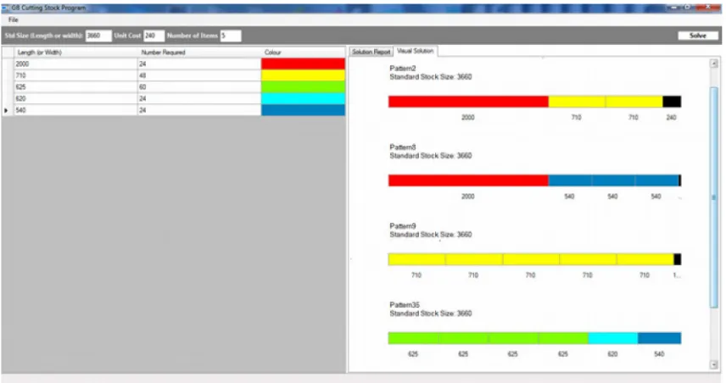Edit the Unit Cost input field
Viewport: 726px width, 383px height.
pos(154,36)
